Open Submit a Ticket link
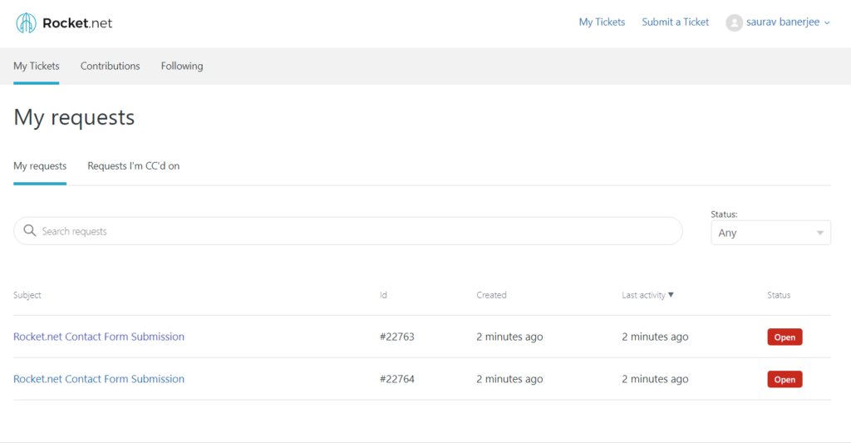Viewport: 851px width, 443px height. point(675,22)
